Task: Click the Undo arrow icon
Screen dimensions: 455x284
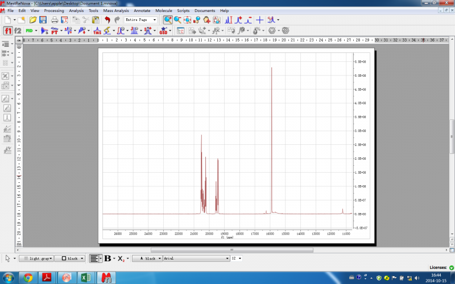Action: pyautogui.click(x=107, y=20)
